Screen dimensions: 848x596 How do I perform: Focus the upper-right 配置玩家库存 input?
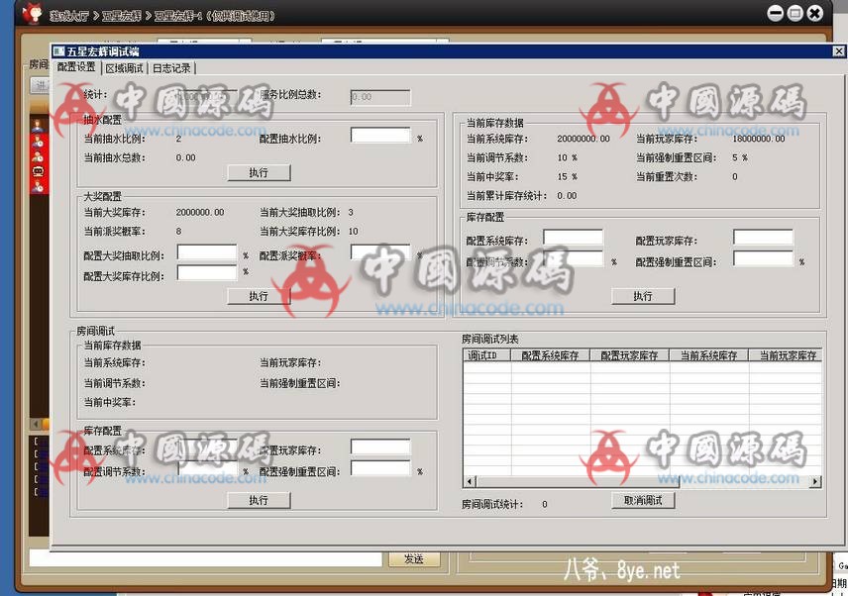763,238
